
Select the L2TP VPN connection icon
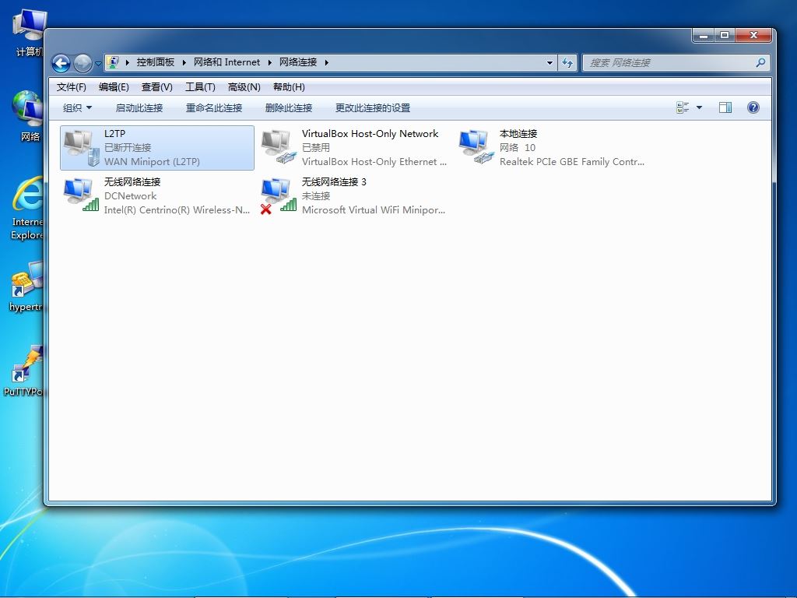pyautogui.click(x=81, y=147)
